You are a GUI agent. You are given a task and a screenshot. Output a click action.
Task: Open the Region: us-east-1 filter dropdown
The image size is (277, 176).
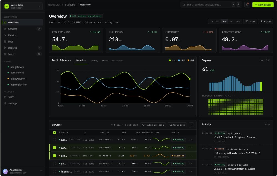pos(153,125)
